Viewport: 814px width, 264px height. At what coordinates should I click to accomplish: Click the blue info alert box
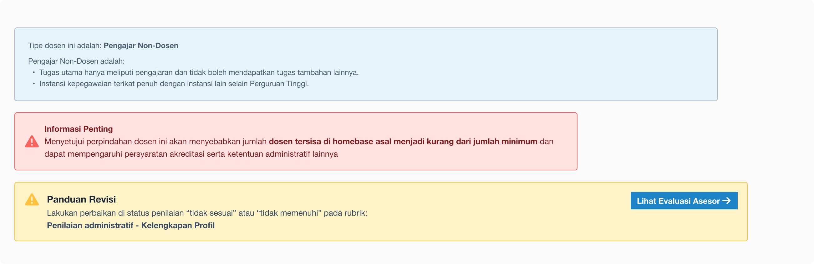click(x=366, y=64)
